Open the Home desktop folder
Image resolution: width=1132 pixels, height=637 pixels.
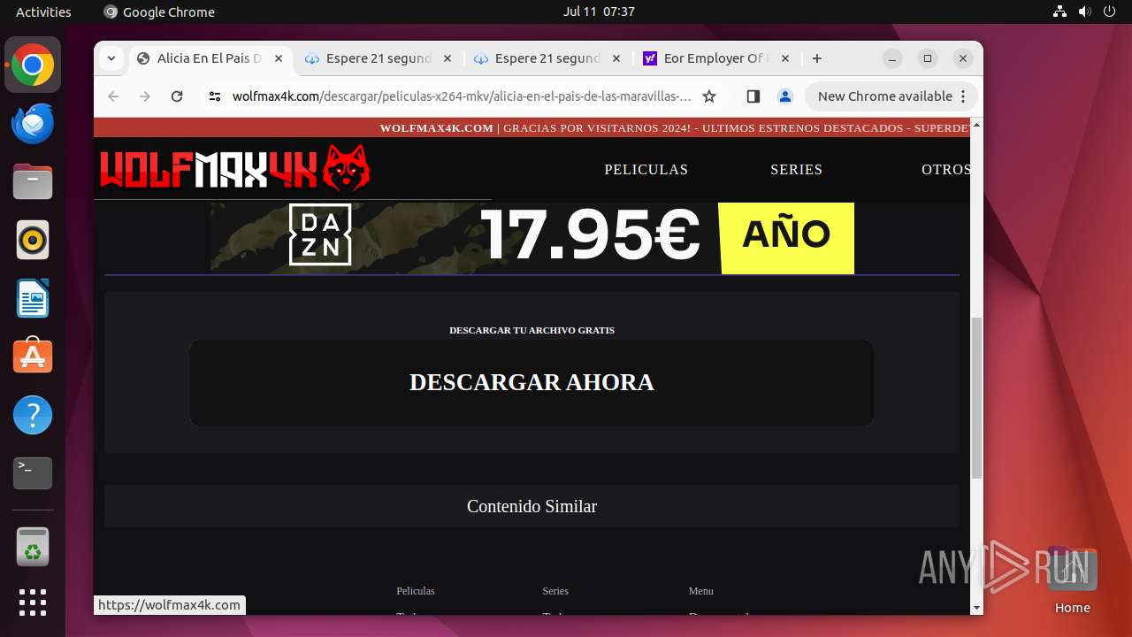pos(1072,580)
